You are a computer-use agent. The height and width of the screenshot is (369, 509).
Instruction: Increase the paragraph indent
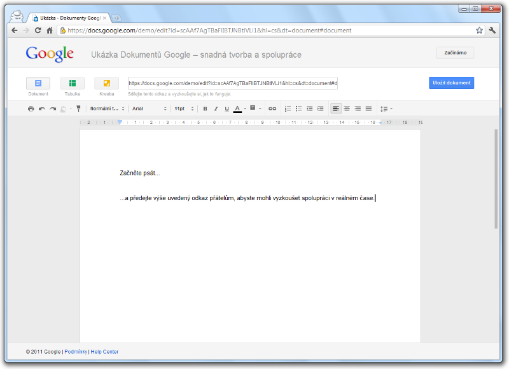(x=321, y=109)
